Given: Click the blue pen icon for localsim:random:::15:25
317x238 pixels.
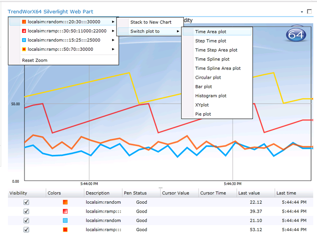Looking at the screenshot, I should pyautogui.click(x=24, y=40).
